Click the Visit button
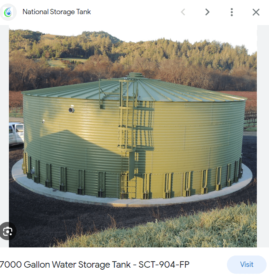Image resolution: width=269 pixels, height=277 pixels. pos(247,264)
